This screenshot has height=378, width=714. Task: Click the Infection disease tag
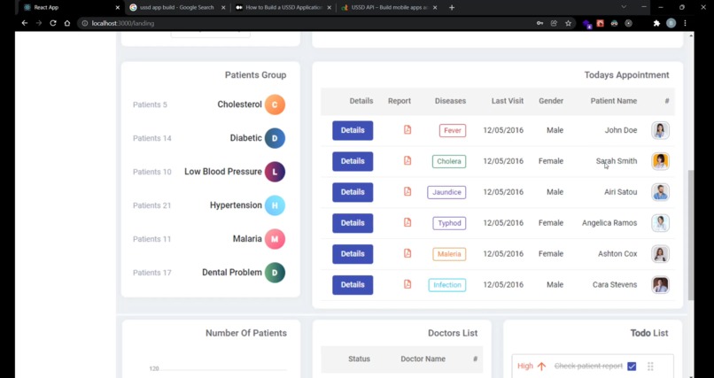(447, 285)
